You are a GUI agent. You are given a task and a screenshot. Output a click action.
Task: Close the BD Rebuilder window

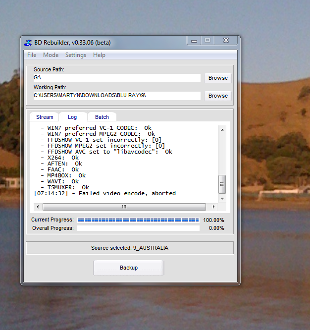tap(226, 40)
